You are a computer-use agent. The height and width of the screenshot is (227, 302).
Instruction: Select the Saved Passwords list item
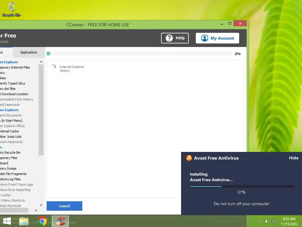click(10, 105)
